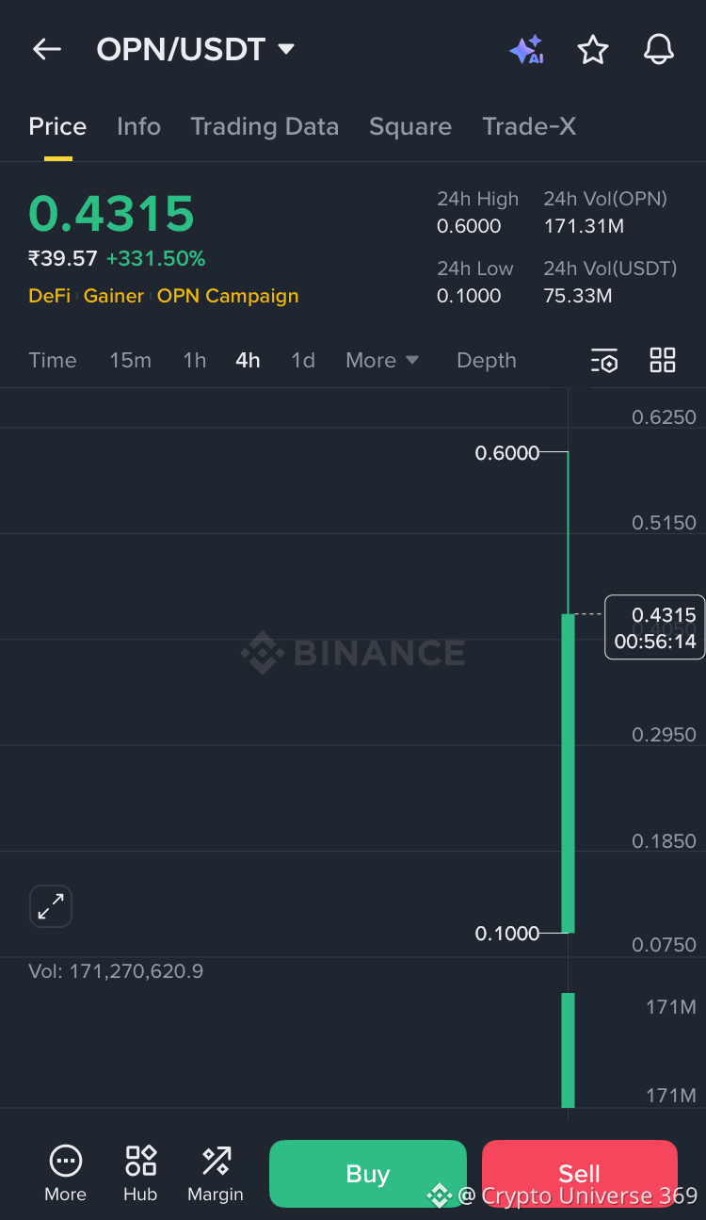The height and width of the screenshot is (1220, 706).
Task: Tap the red Sell button
Action: pyautogui.click(x=580, y=1174)
